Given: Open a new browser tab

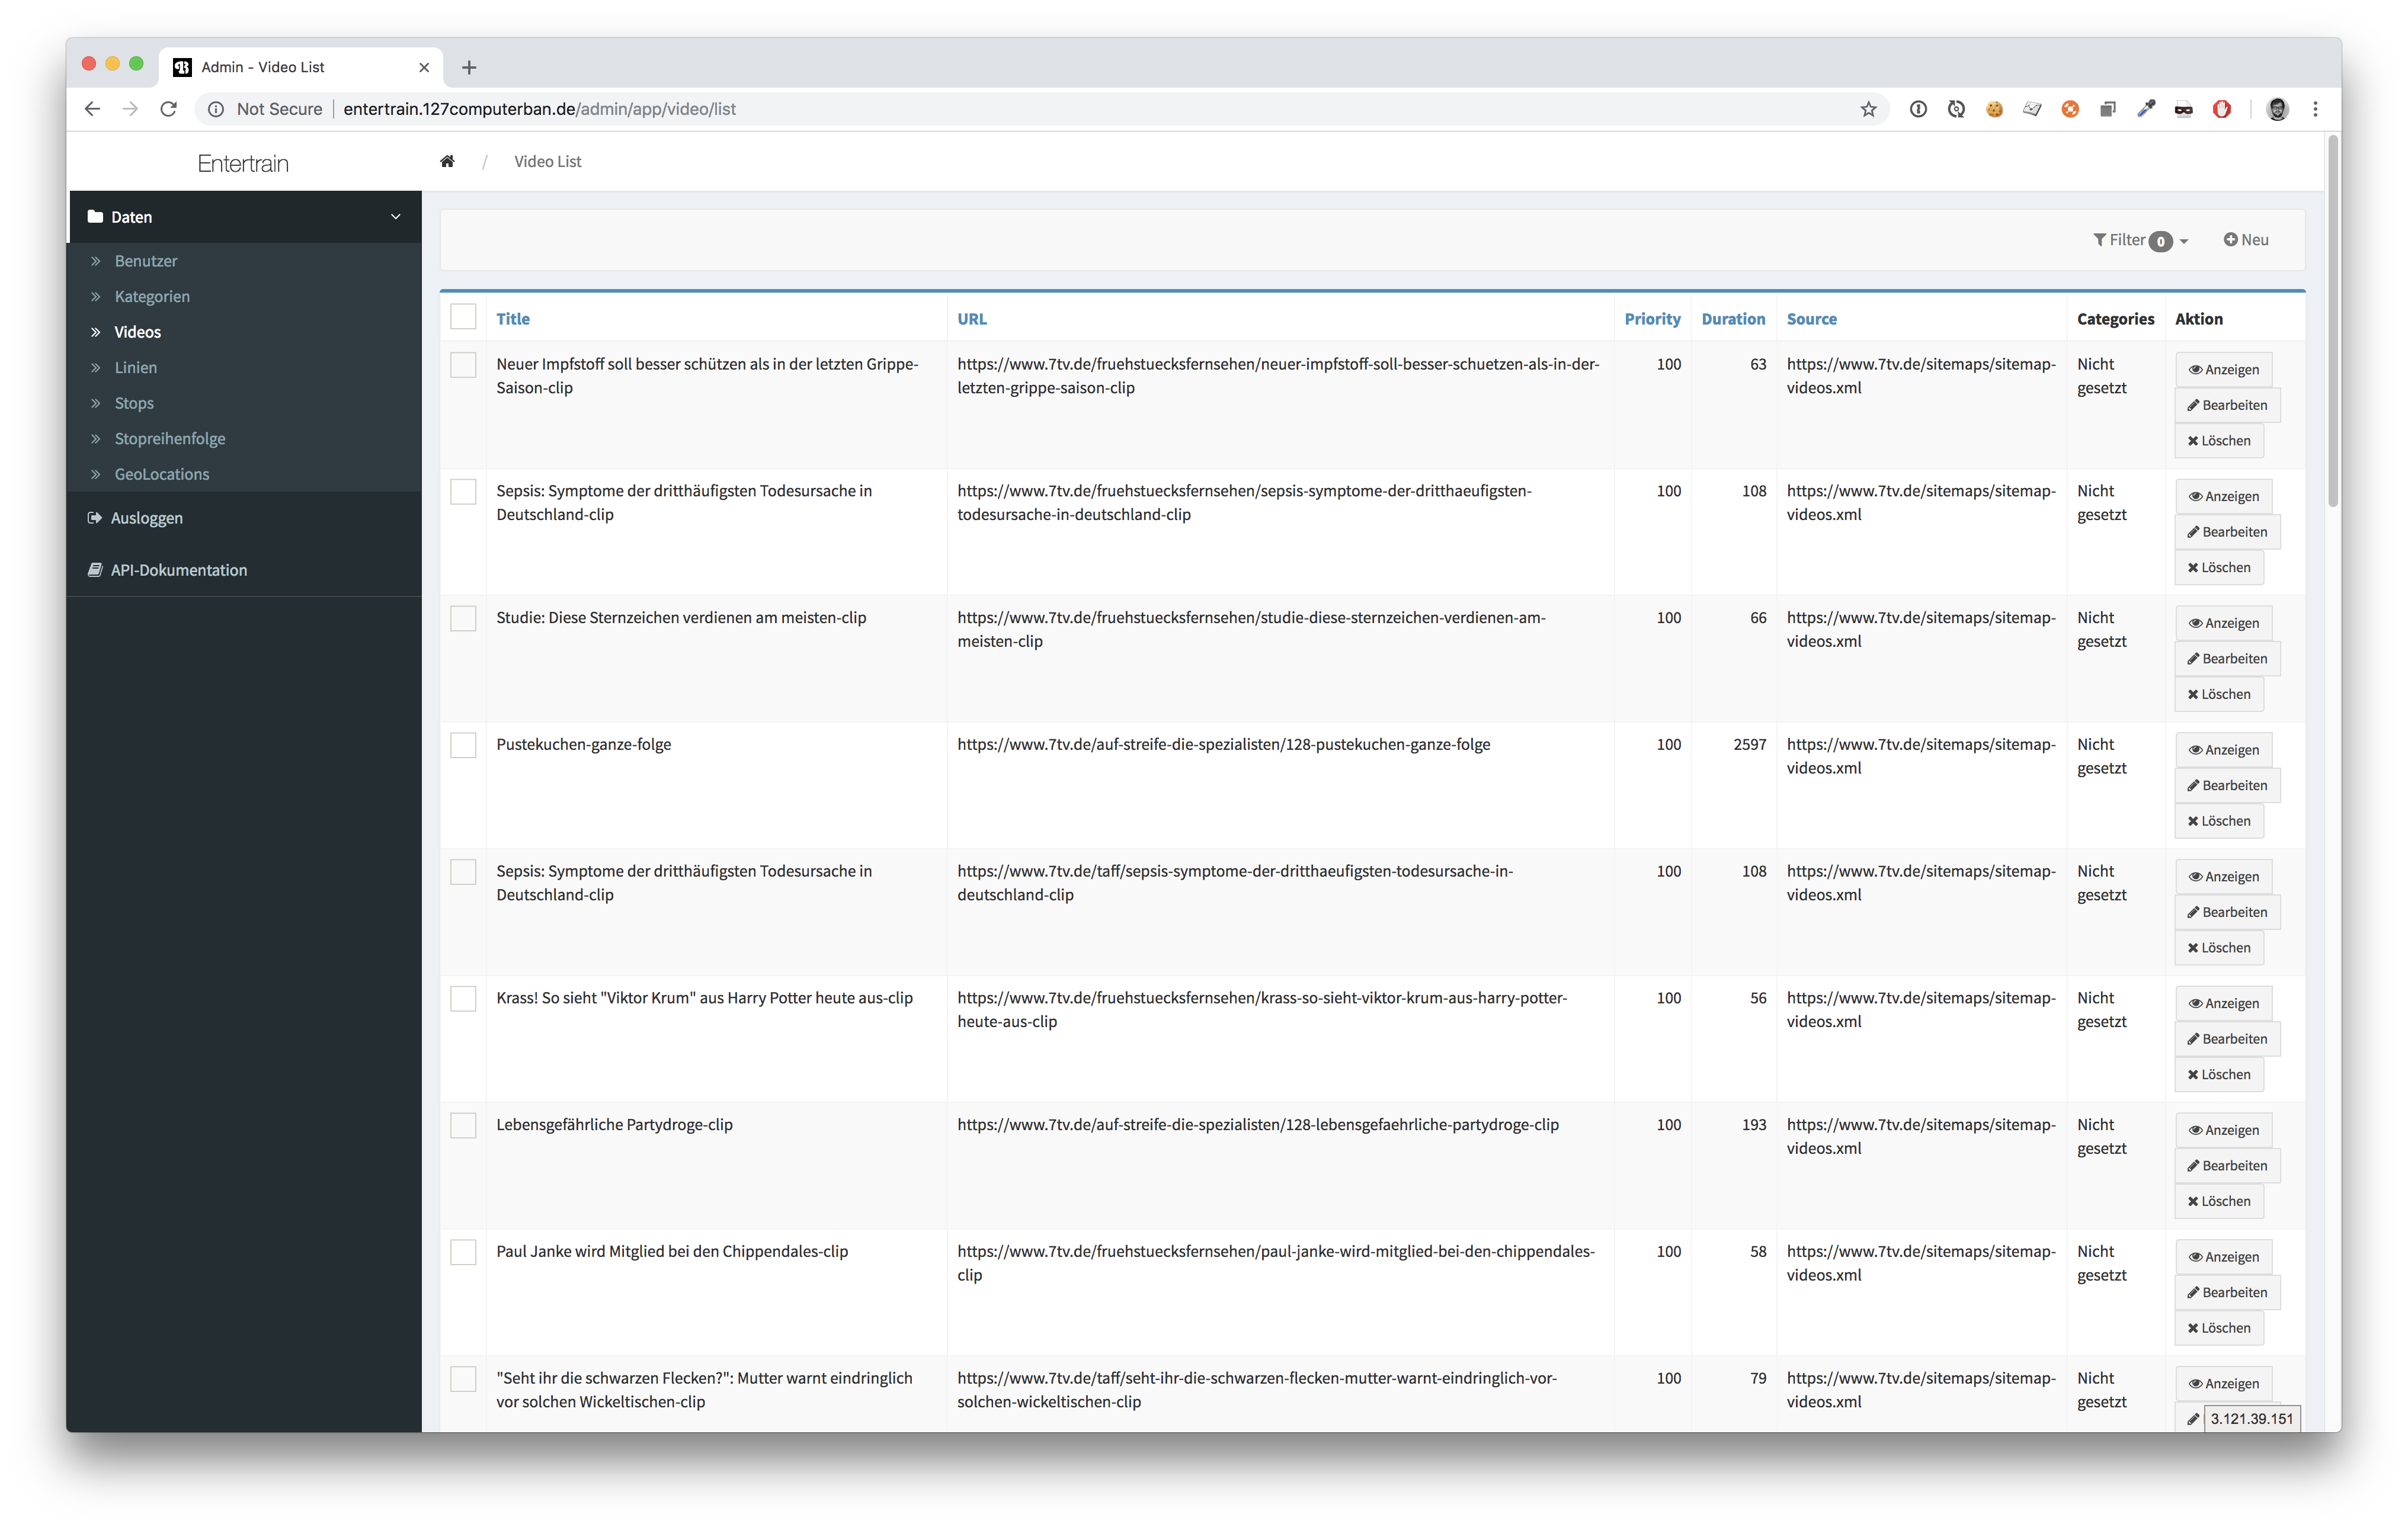Looking at the screenshot, I should click(x=469, y=67).
